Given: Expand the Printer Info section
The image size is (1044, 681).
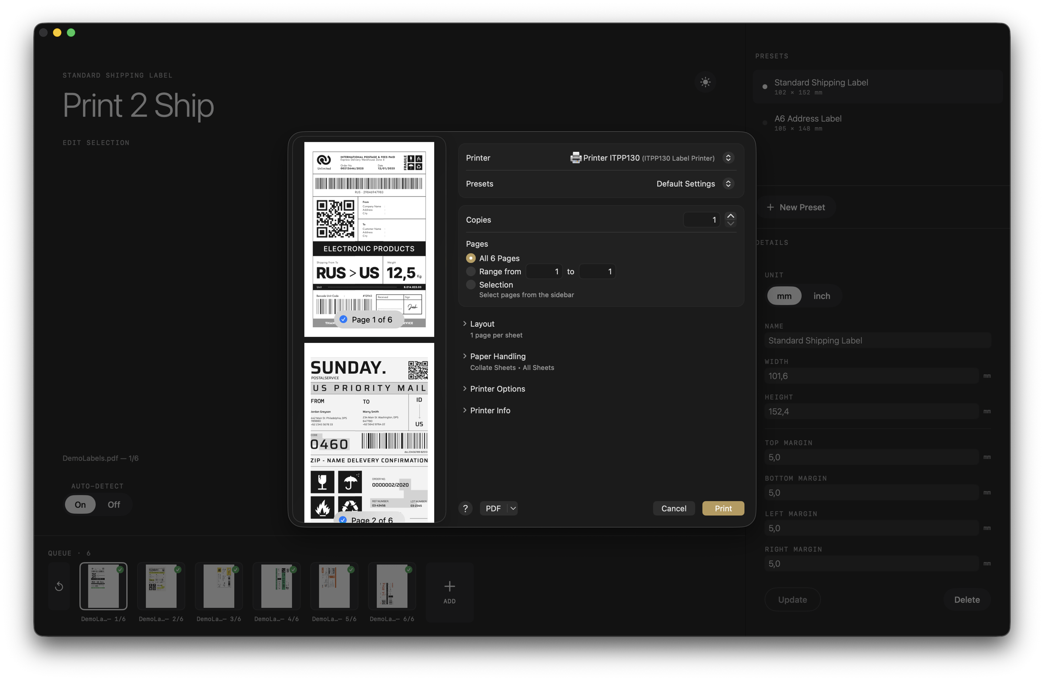Looking at the screenshot, I should (x=465, y=410).
